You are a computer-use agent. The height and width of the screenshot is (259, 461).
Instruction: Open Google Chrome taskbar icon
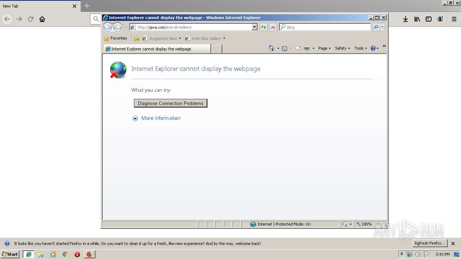(65, 254)
